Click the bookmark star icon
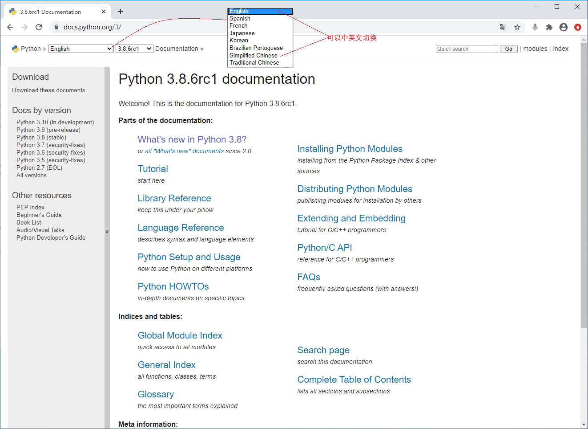 (517, 27)
